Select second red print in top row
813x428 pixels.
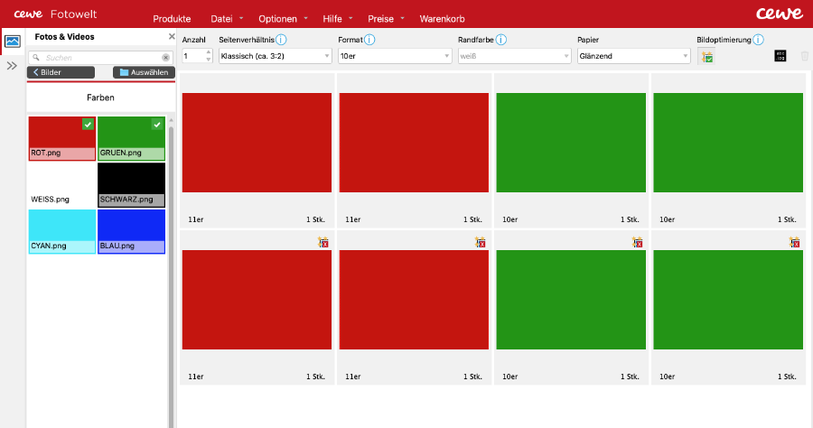pos(414,143)
